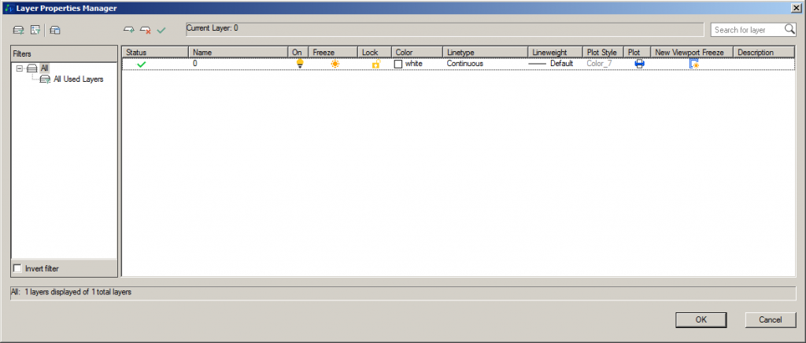Click the filter icon beside All Used Layers

click(45, 79)
